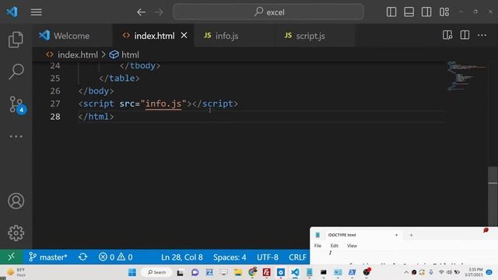Open Chrome from the taskbar

(252, 272)
